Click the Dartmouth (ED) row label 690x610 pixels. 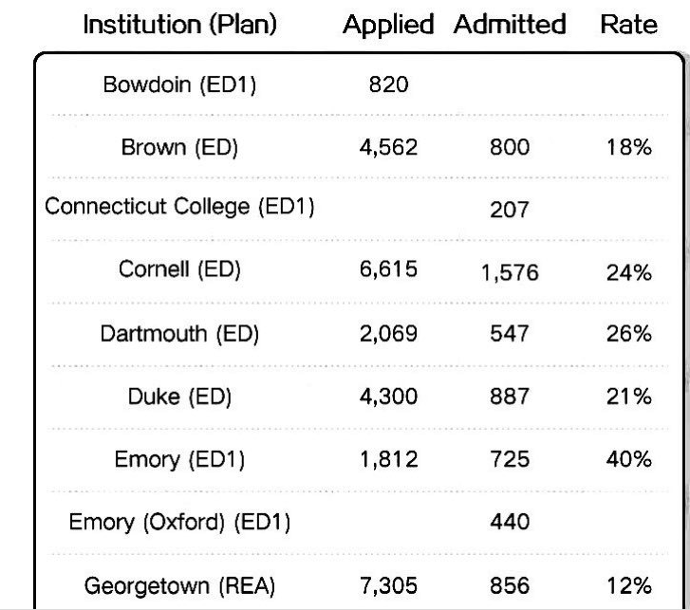[x=180, y=334]
